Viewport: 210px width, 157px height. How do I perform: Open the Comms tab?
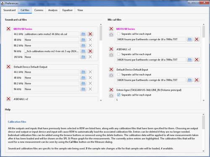point(39,10)
